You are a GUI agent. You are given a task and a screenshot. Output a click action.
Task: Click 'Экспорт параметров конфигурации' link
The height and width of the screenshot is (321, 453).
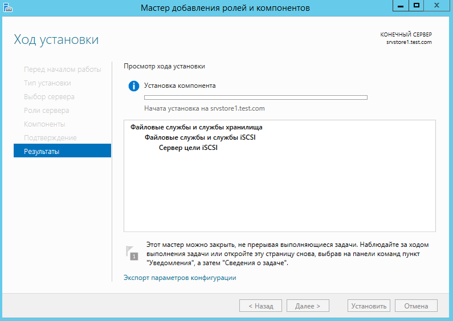coord(179,278)
